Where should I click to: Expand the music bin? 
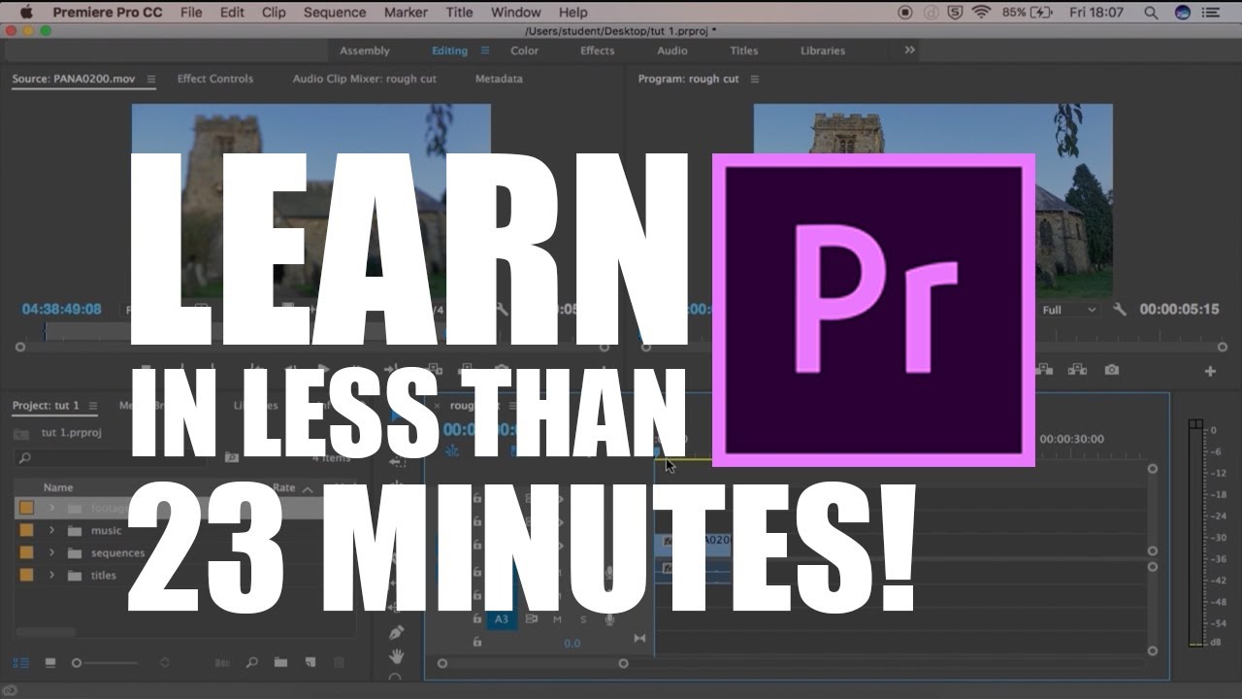[x=51, y=530]
